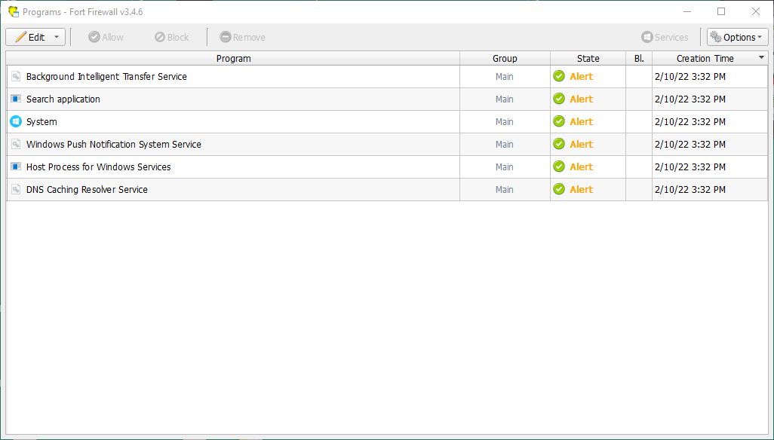
Task: Click the Edit pencil icon
Action: pos(20,36)
